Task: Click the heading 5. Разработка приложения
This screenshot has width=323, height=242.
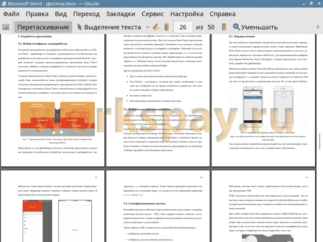Action: click(35, 37)
